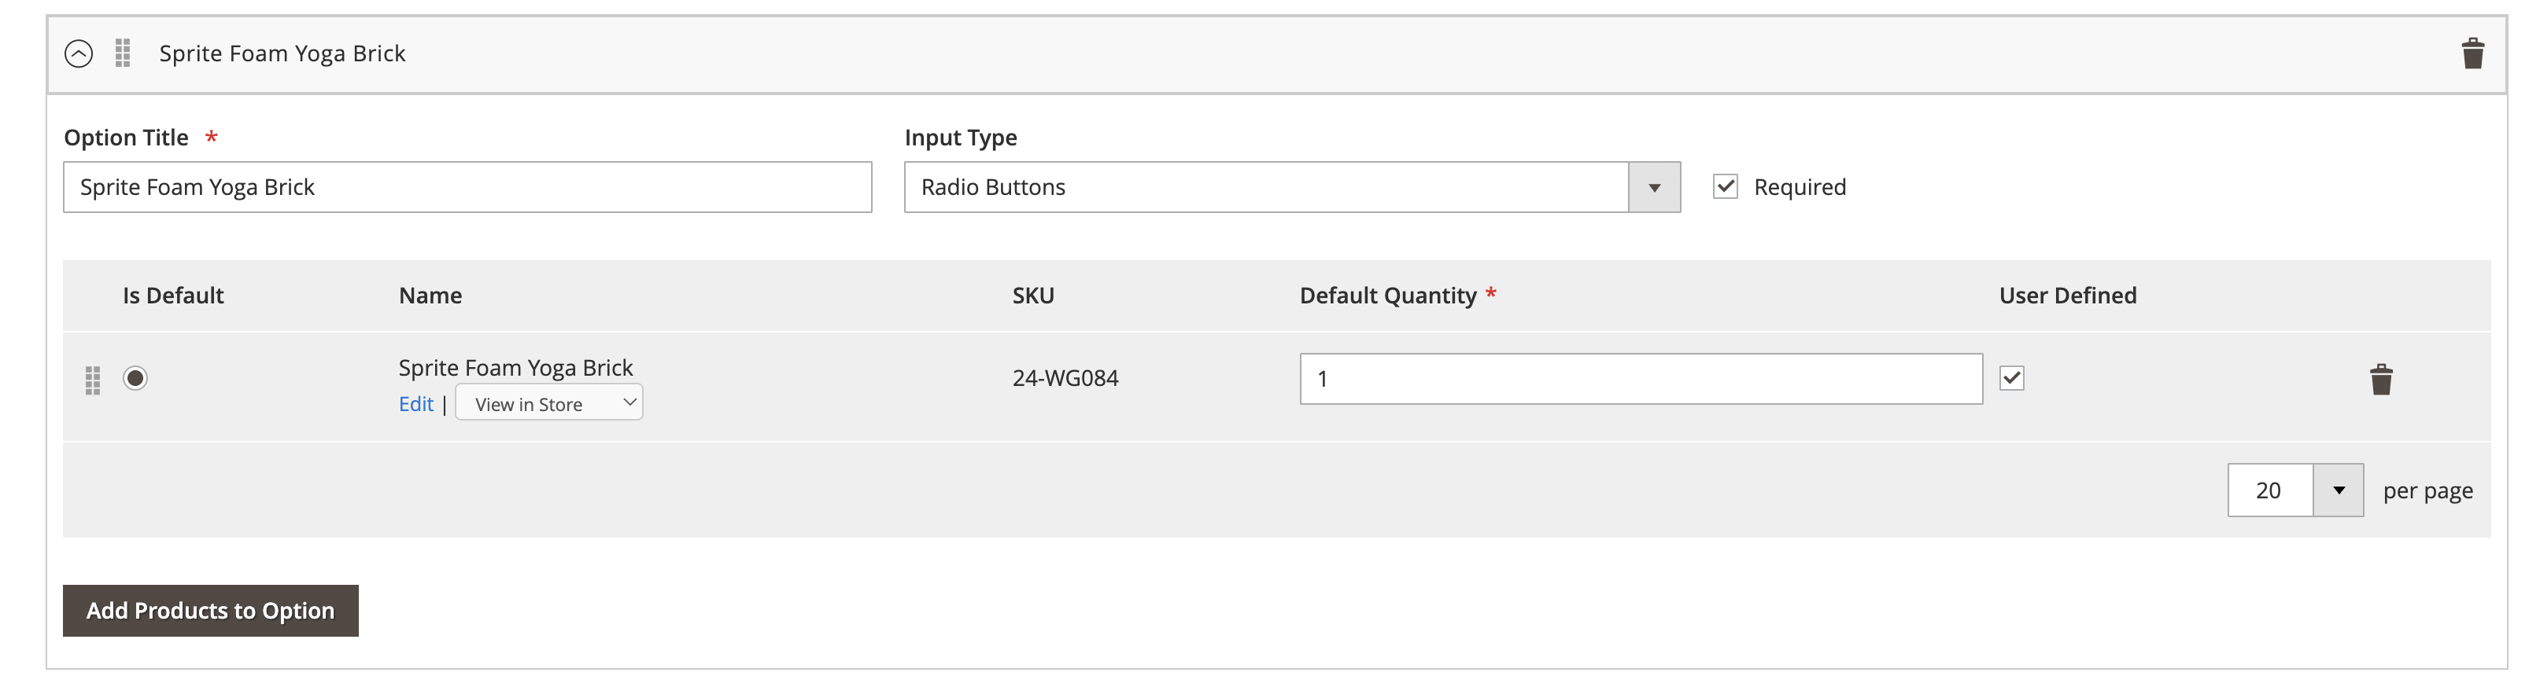The width and height of the screenshot is (2540, 676).
Task: Select the Is Default radio button
Action: 135,378
